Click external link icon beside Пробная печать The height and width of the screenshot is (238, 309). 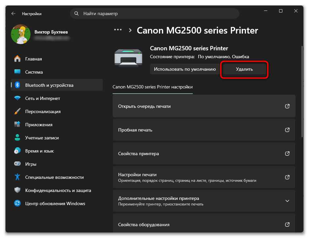(x=287, y=130)
